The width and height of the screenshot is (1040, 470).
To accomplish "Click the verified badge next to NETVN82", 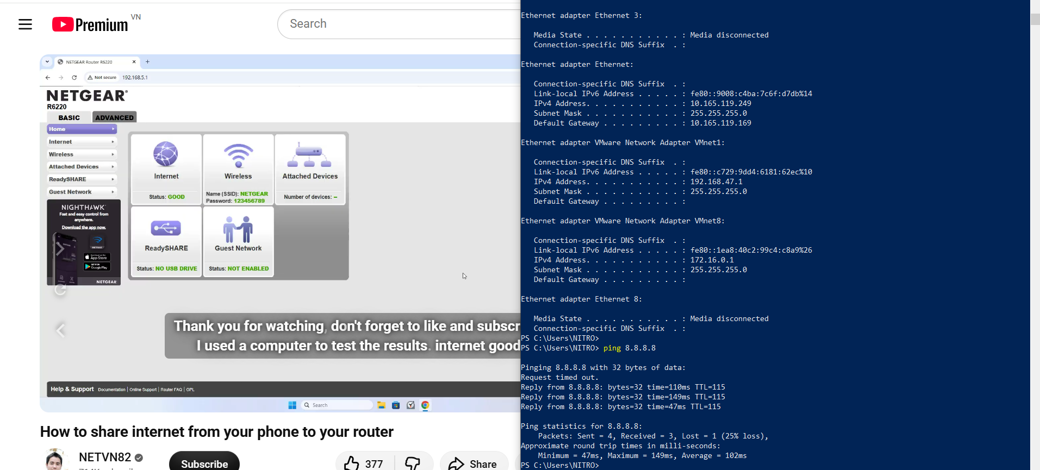I will [139, 458].
